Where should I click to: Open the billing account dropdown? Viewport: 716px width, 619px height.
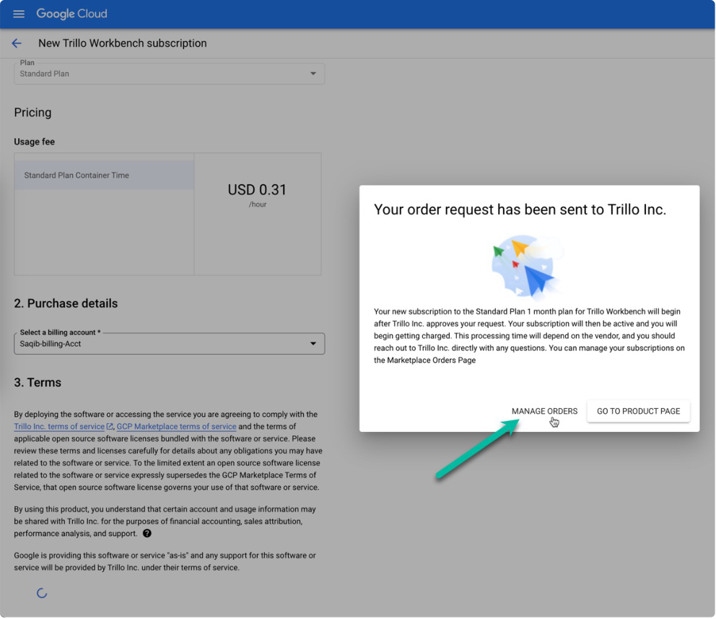[170, 344]
